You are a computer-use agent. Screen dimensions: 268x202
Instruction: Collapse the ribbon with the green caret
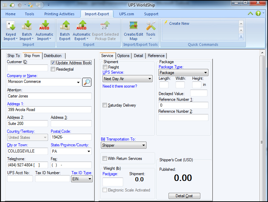(250, 13)
